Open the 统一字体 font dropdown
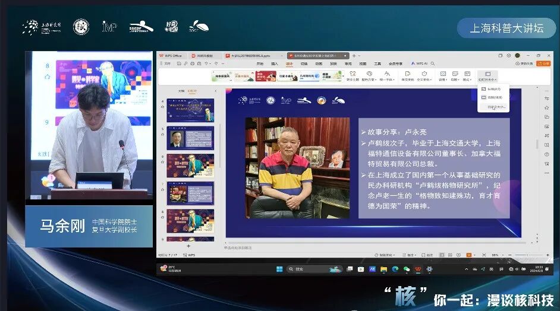Screen dimensions: 560x311 [x=387, y=75]
